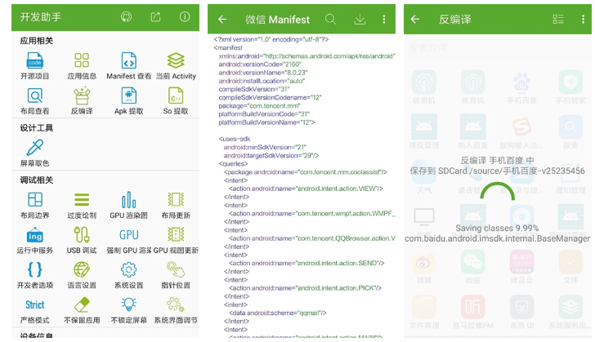Click the <uses-sdk tag line
595x342 pixels.
click(x=235, y=139)
